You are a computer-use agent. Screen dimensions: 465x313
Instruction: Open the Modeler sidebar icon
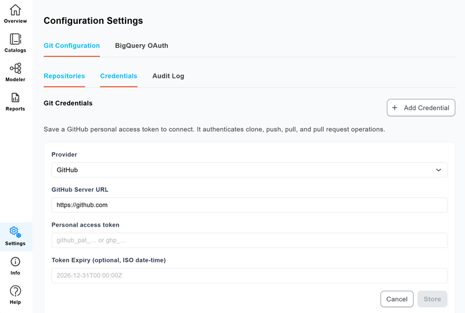click(x=16, y=68)
